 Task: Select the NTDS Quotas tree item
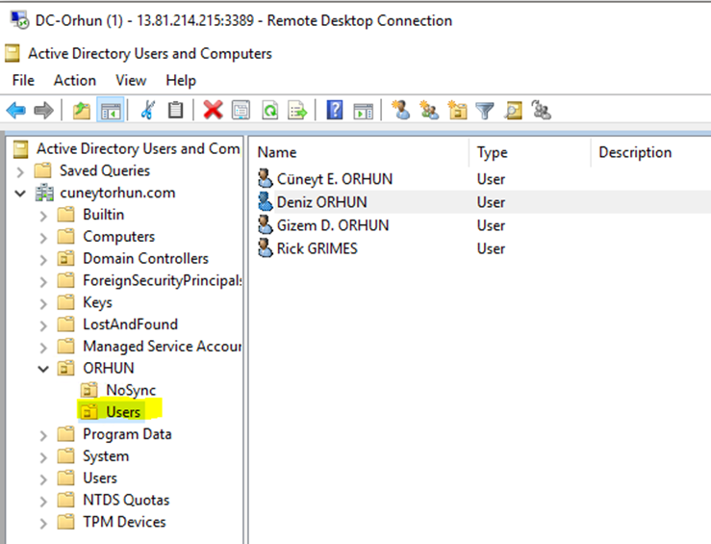(126, 500)
